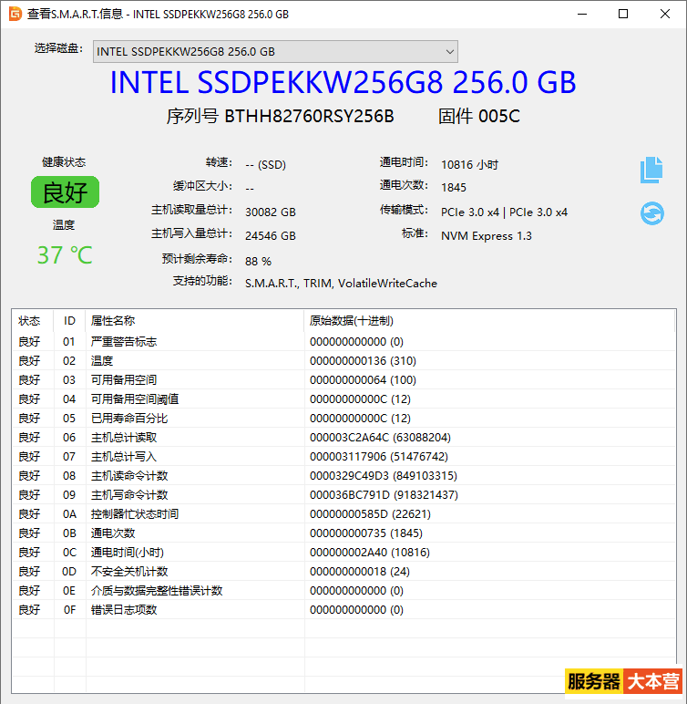
Task: Select the 错误日志项数 attribute row
Action: click(x=124, y=609)
